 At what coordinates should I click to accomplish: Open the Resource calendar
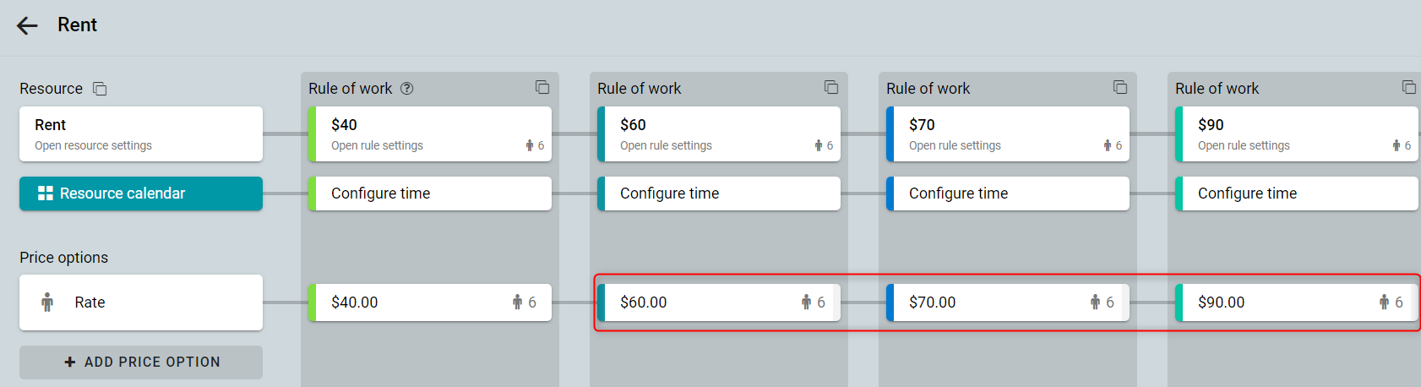(x=141, y=193)
